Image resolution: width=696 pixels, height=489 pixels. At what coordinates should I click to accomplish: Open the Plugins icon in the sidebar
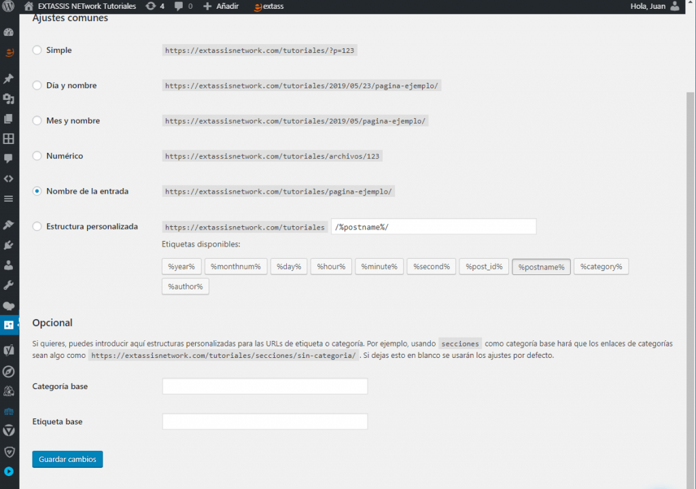10,244
